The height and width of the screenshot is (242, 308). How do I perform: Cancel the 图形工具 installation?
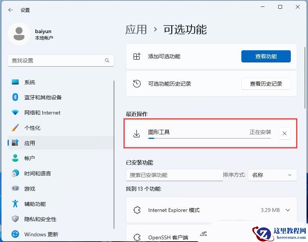284,134
